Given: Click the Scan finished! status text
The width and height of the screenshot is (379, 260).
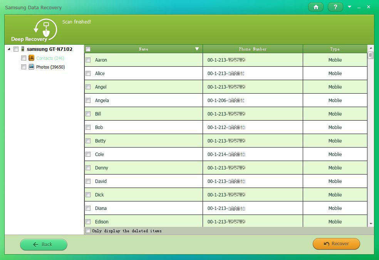Looking at the screenshot, I should [x=77, y=22].
